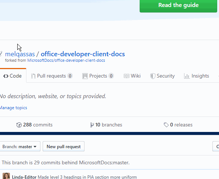Click the pull request icon beside Pull requests
Image resolution: width=219 pixels, height=179 pixels.
33,76
